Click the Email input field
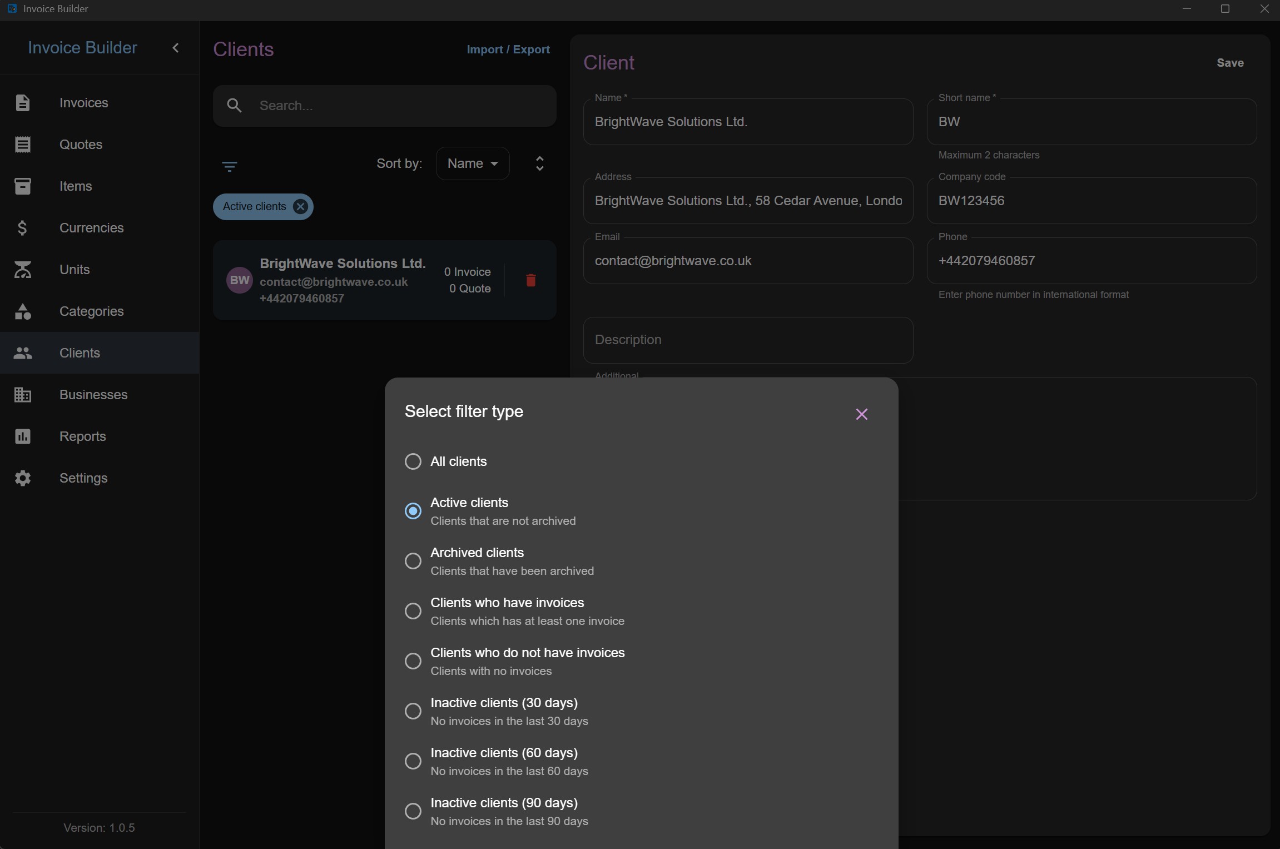The height and width of the screenshot is (849, 1280). (x=748, y=261)
